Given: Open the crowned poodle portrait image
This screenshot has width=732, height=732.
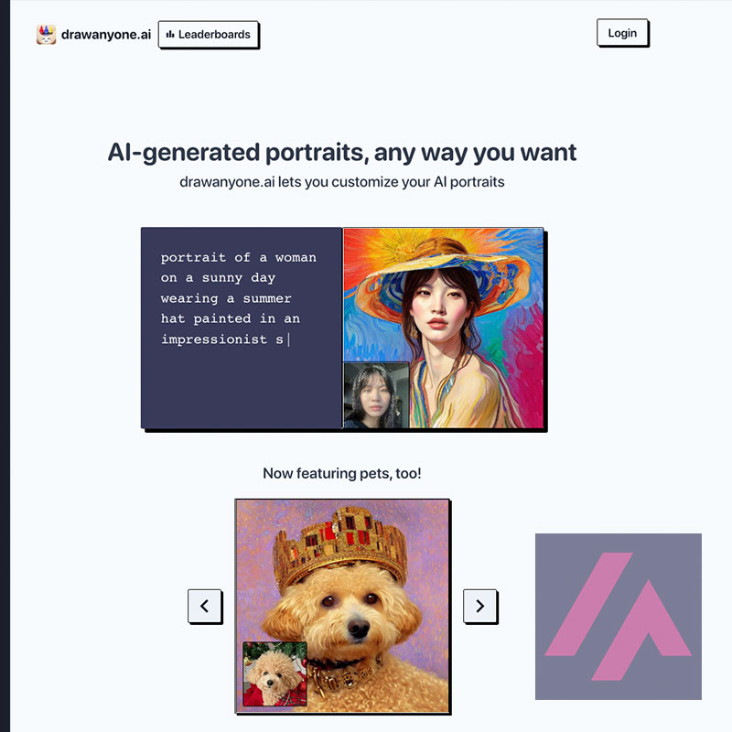Looking at the screenshot, I should (342, 606).
